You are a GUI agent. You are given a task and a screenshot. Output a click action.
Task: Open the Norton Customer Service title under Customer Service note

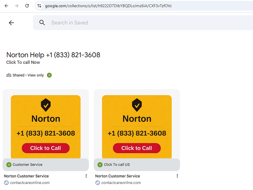[x=26, y=176]
